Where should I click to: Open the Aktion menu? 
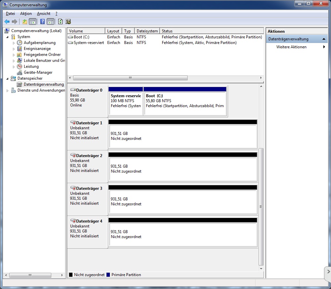coord(26,14)
